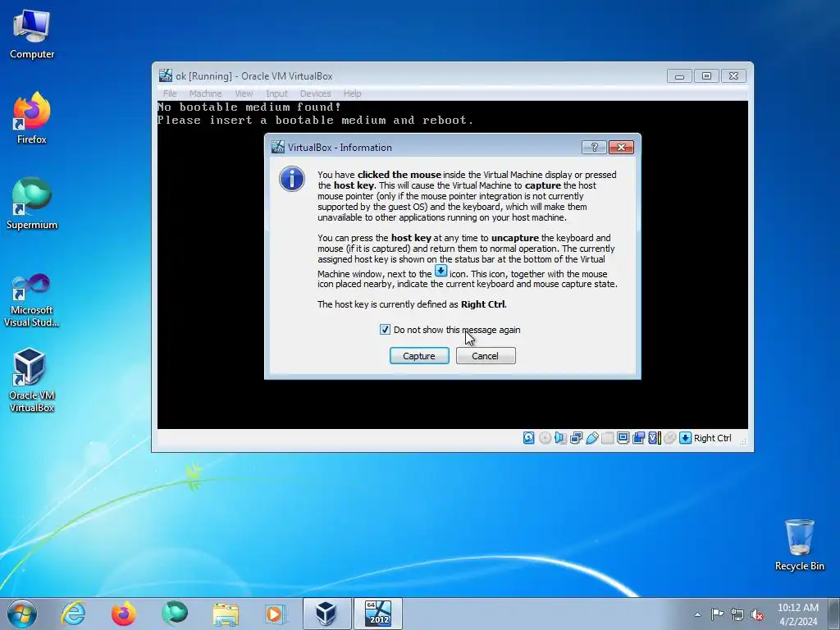
Task: Click the Capture button
Action: point(419,356)
